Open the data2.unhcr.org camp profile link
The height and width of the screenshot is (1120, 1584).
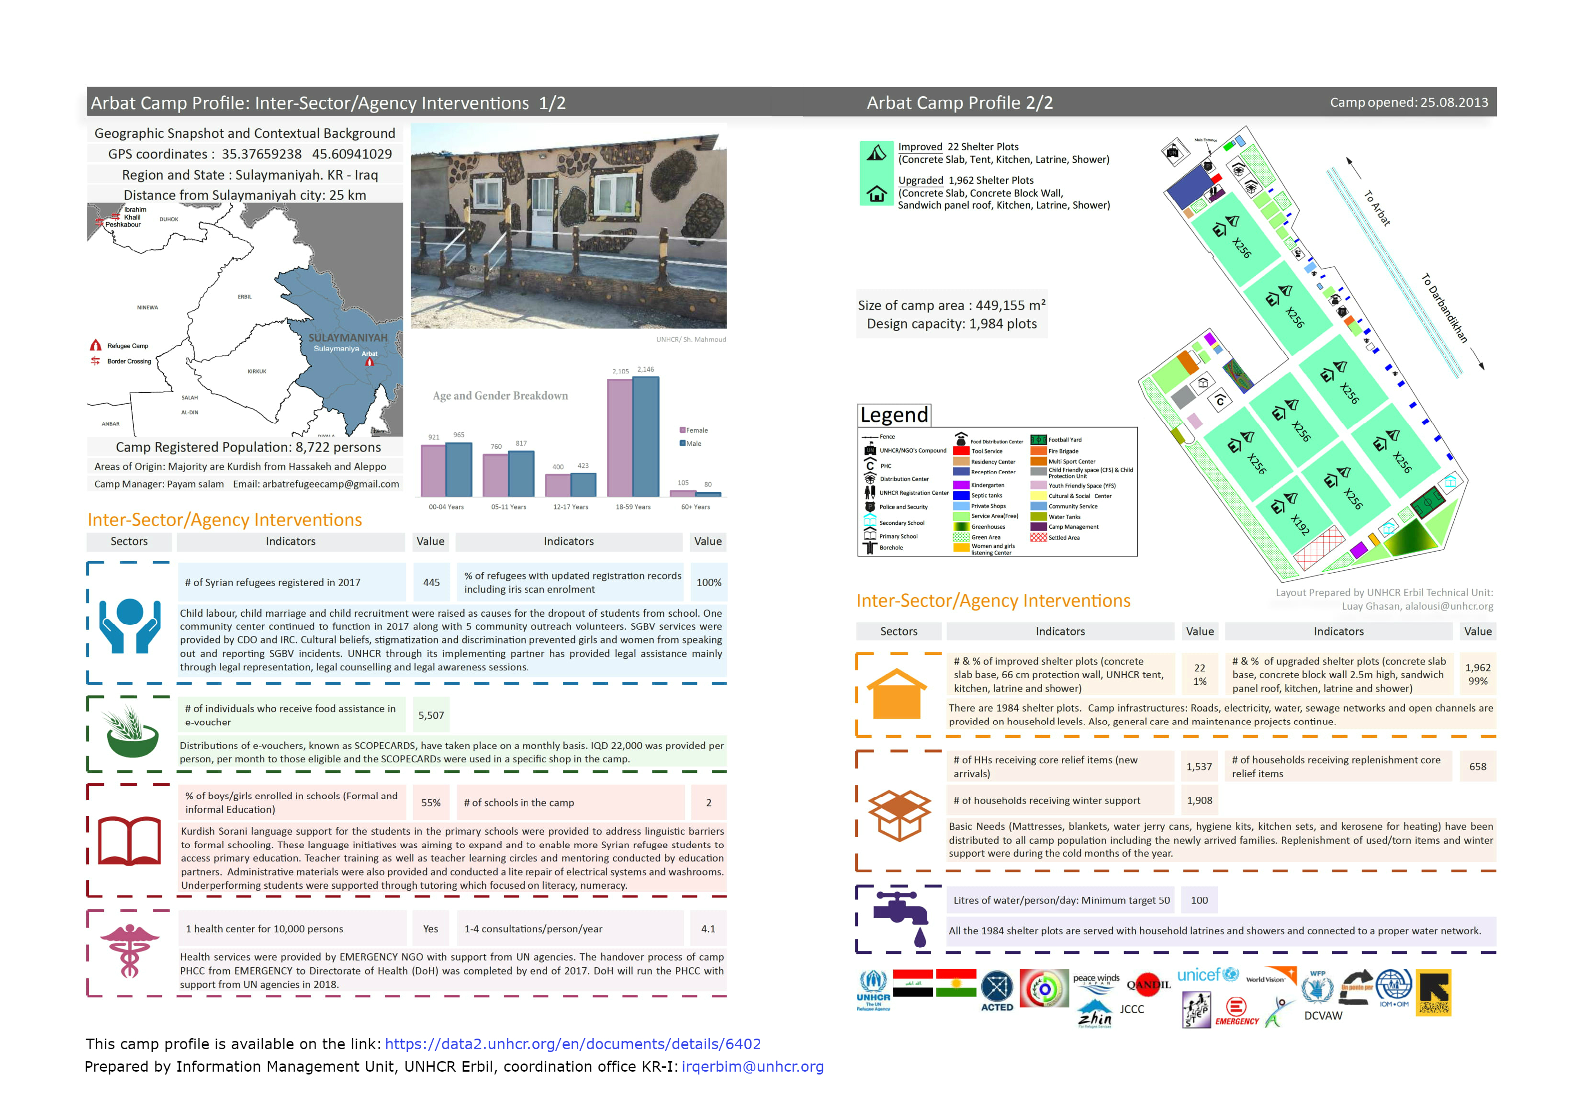click(572, 1044)
